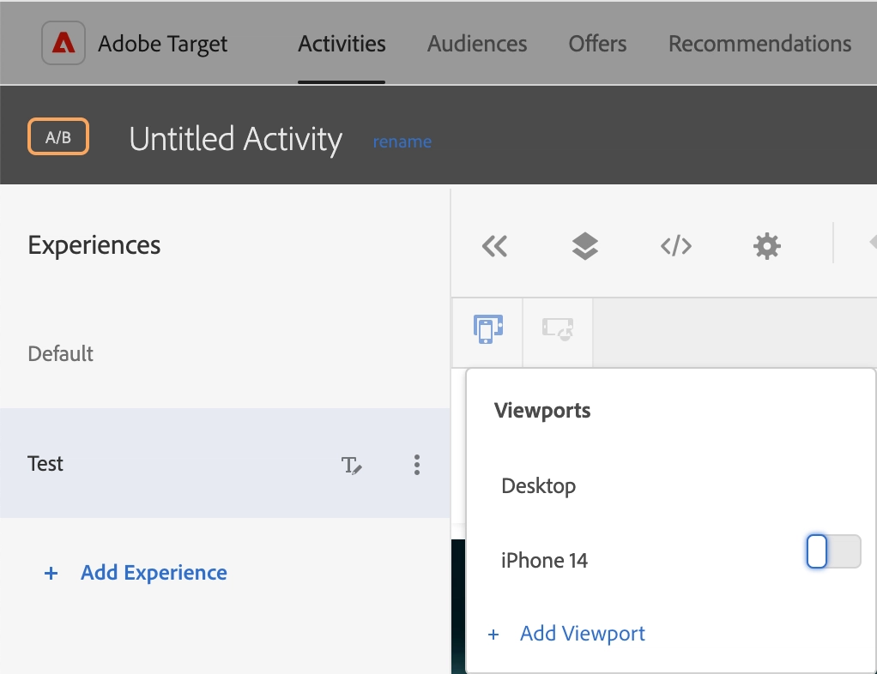Click the plus icon beside Add Viewport
Image resolution: width=877 pixels, height=674 pixels.
[x=493, y=635]
